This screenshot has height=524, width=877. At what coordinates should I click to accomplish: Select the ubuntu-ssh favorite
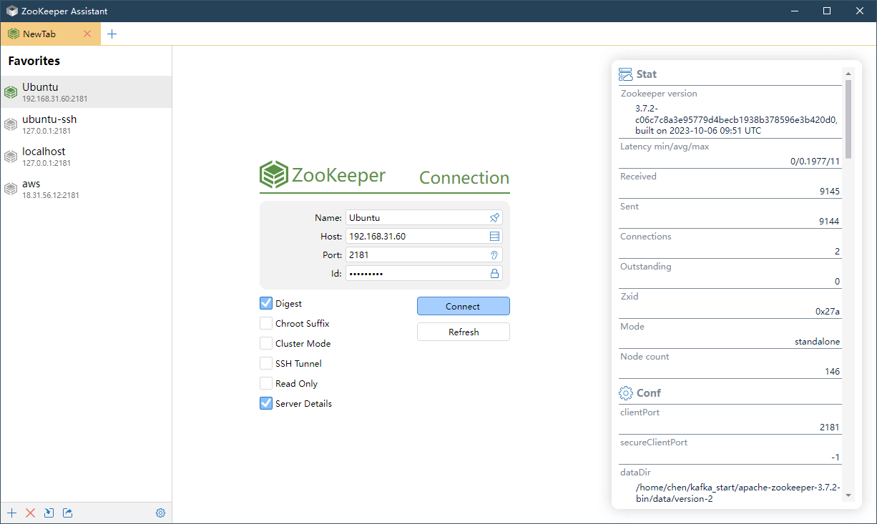click(86, 124)
